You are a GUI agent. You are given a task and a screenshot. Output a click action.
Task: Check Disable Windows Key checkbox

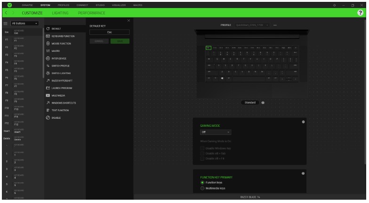point(202,148)
